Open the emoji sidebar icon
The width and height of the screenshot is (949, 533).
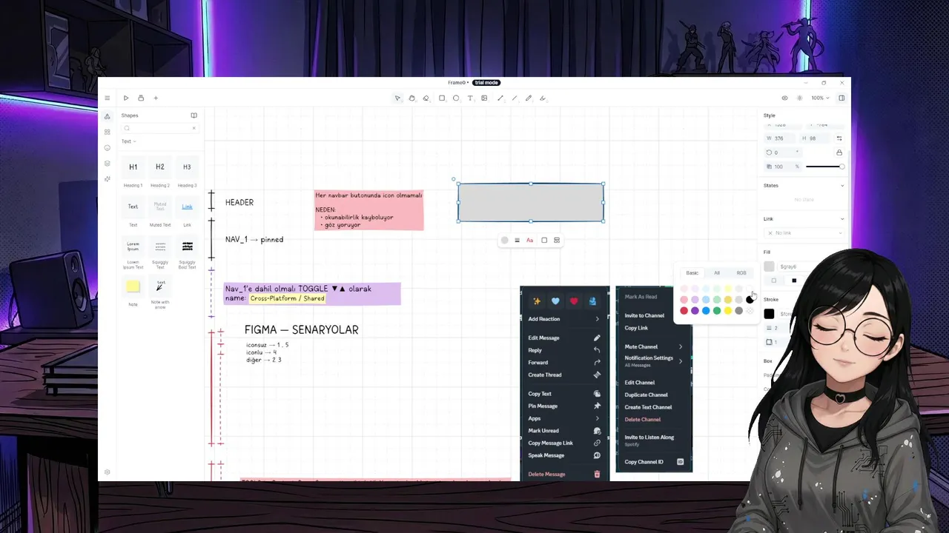pos(107,147)
